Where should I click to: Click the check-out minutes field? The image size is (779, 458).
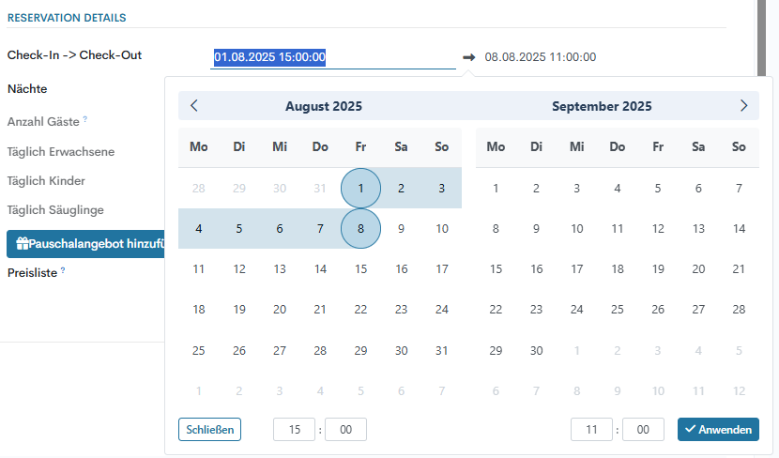point(643,430)
